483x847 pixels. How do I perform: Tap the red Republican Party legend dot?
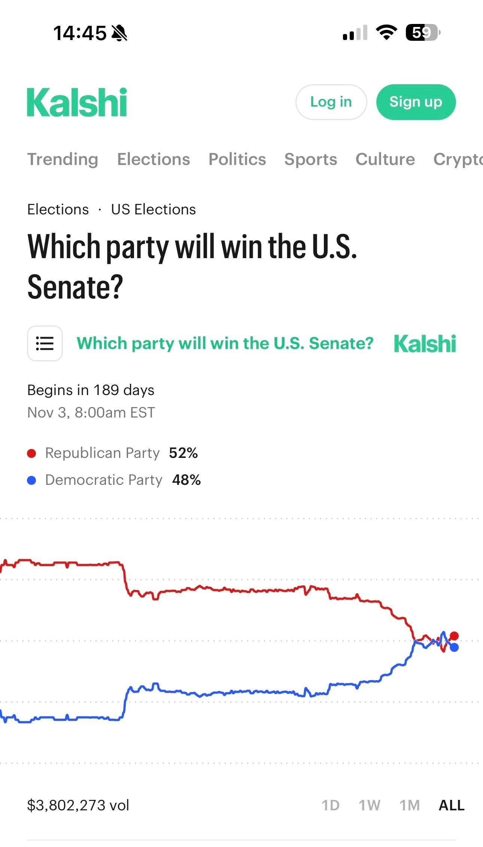(32, 453)
